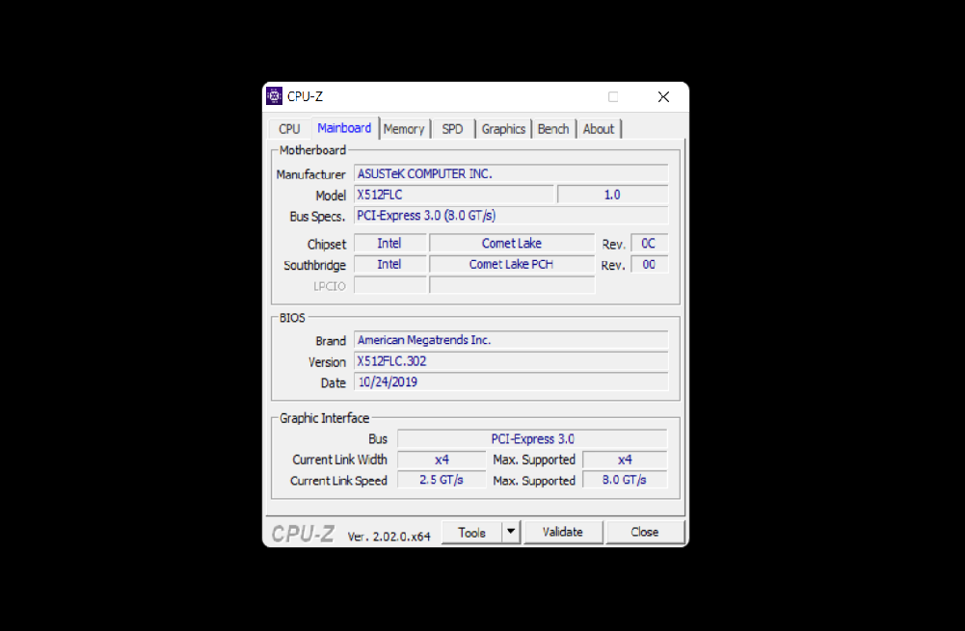Click the Max. Supported 8.0 GT/s value

(625, 481)
